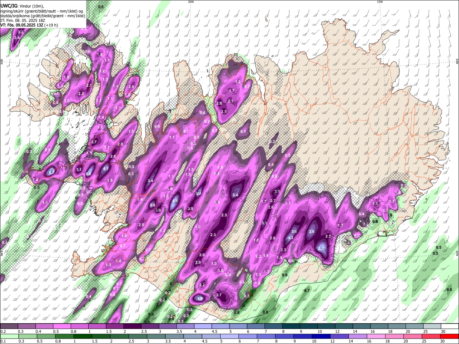Screen dimensions: 459x344
Task: Click the '15W' longitude label at top
Action: point(380,2)
